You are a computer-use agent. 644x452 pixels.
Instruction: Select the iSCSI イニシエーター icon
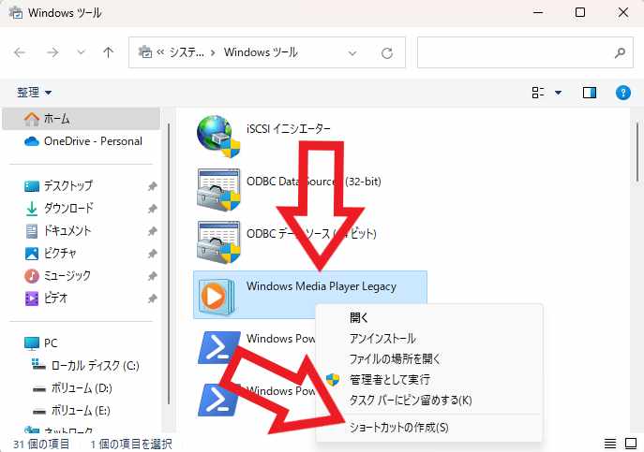tap(218, 137)
